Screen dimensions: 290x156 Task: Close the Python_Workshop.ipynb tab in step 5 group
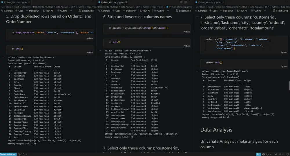29,2
